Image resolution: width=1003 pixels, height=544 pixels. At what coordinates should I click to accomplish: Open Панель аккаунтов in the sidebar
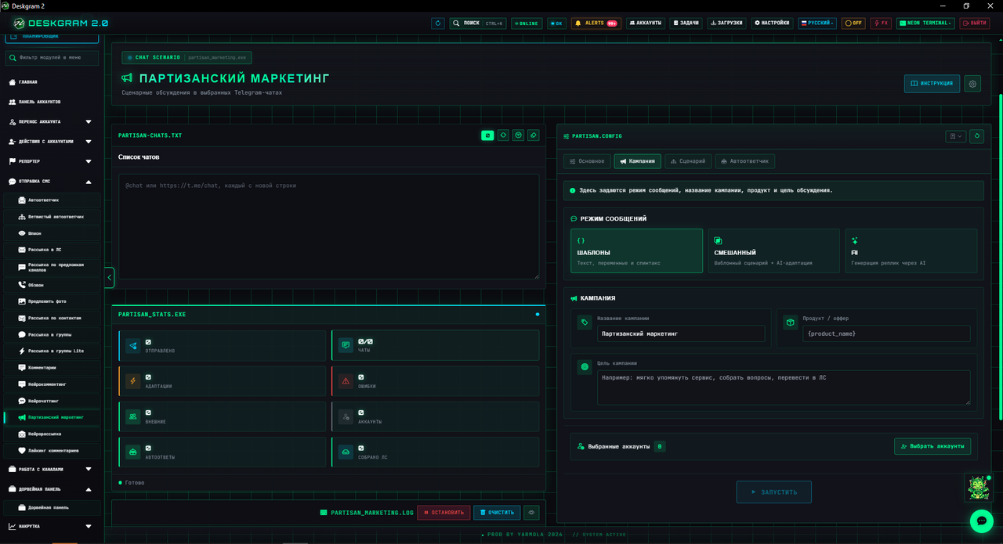[x=52, y=102]
